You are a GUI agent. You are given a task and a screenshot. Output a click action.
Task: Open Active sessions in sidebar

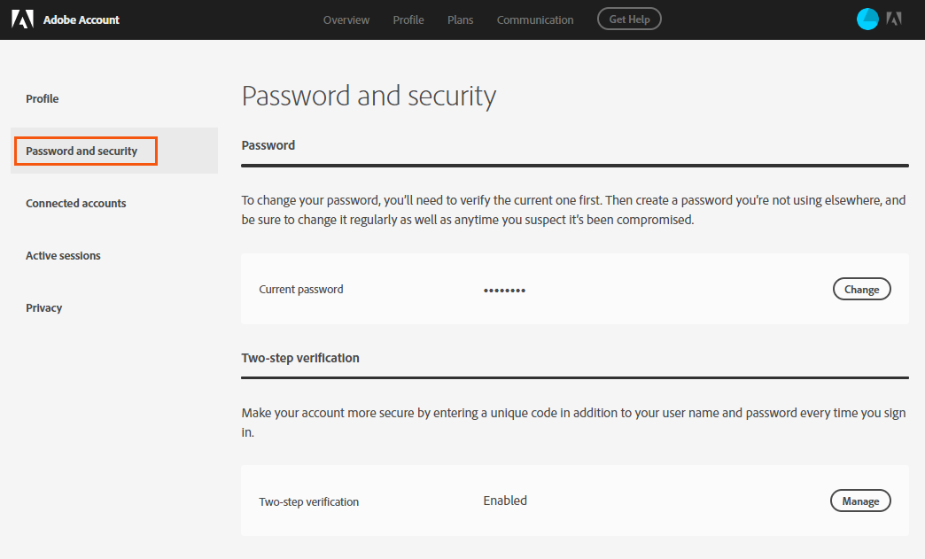tap(63, 255)
